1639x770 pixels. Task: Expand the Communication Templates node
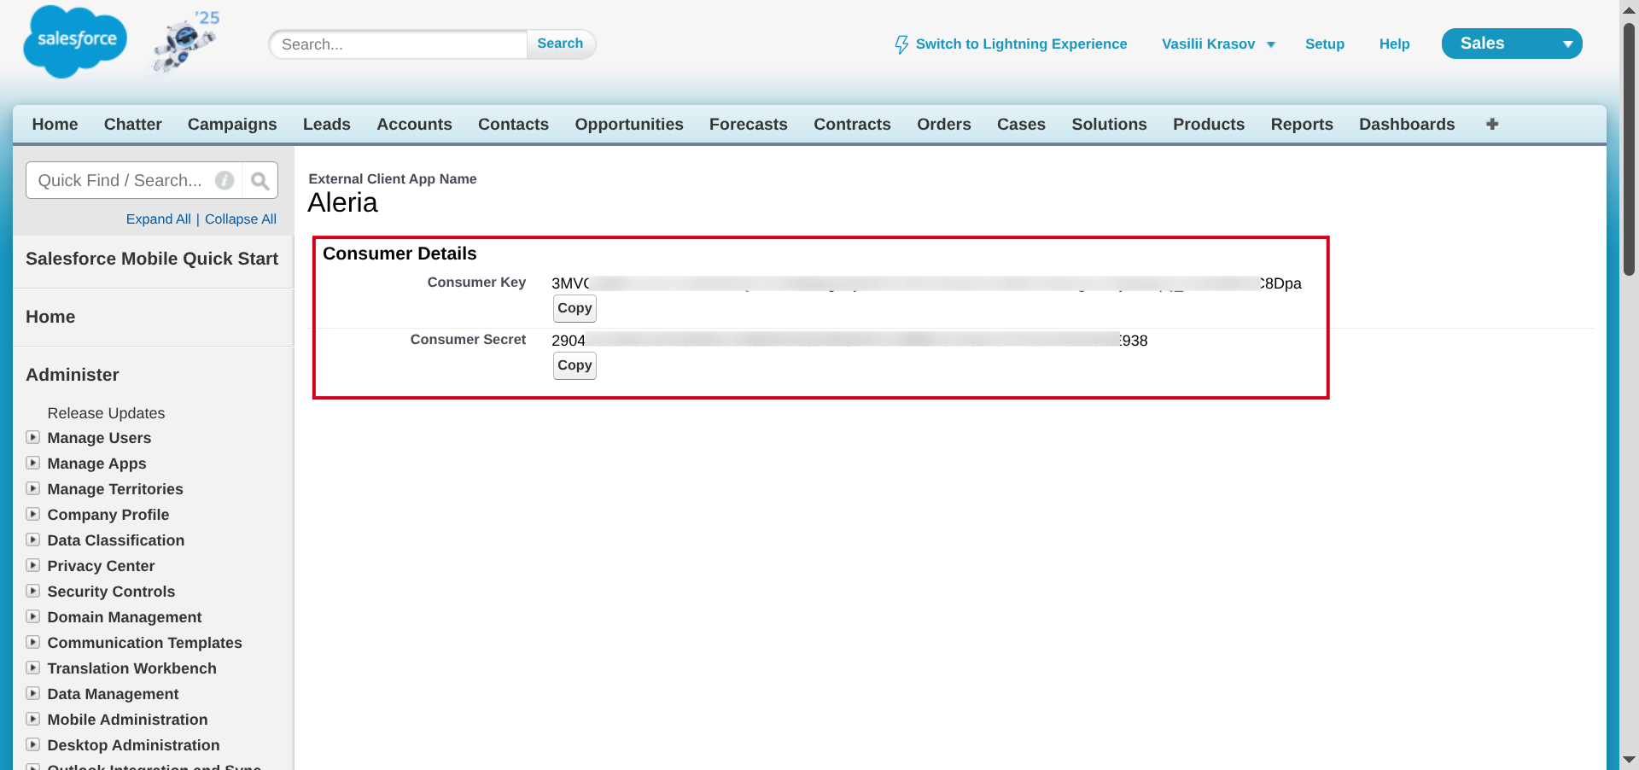(33, 642)
